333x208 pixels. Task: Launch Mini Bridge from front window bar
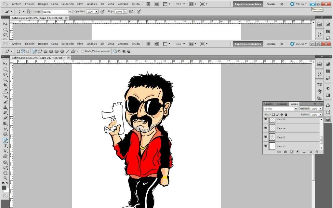coord(156,44)
